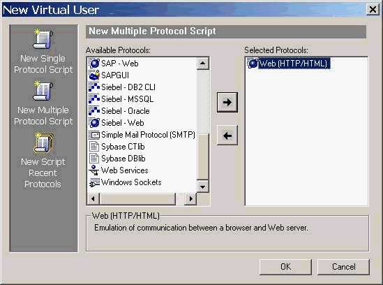This screenshot has height=285, width=383.
Task: Click the New Script Recent Protocols label
Action: pyautogui.click(x=43, y=173)
